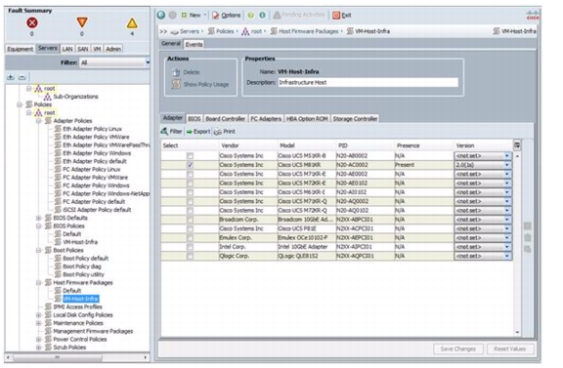Check the Cisco UCS M71KR-E checkbox

190,174
